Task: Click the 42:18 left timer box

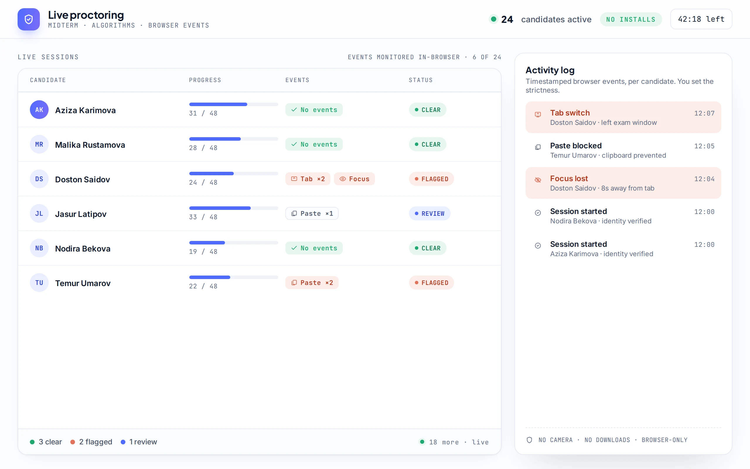Action: [x=701, y=19]
